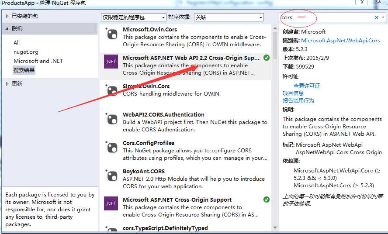
Task: Click the package list scroll-down arrow
Action: 275,227
